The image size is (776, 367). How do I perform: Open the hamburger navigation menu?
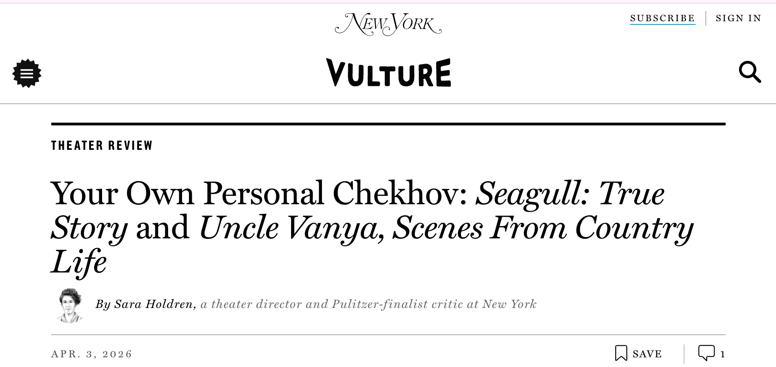point(27,73)
